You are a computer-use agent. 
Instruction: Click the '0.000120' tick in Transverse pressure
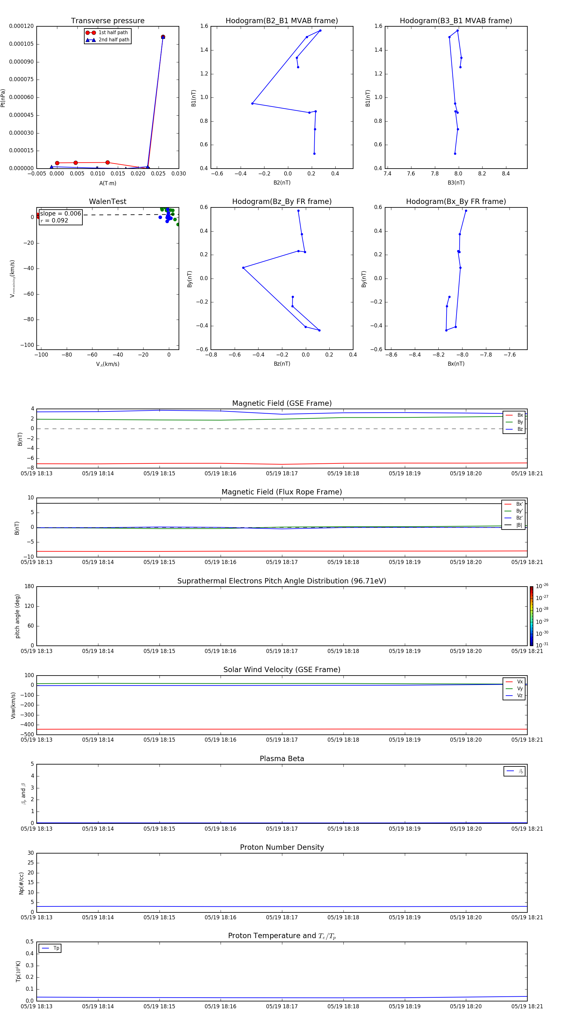[22, 26]
